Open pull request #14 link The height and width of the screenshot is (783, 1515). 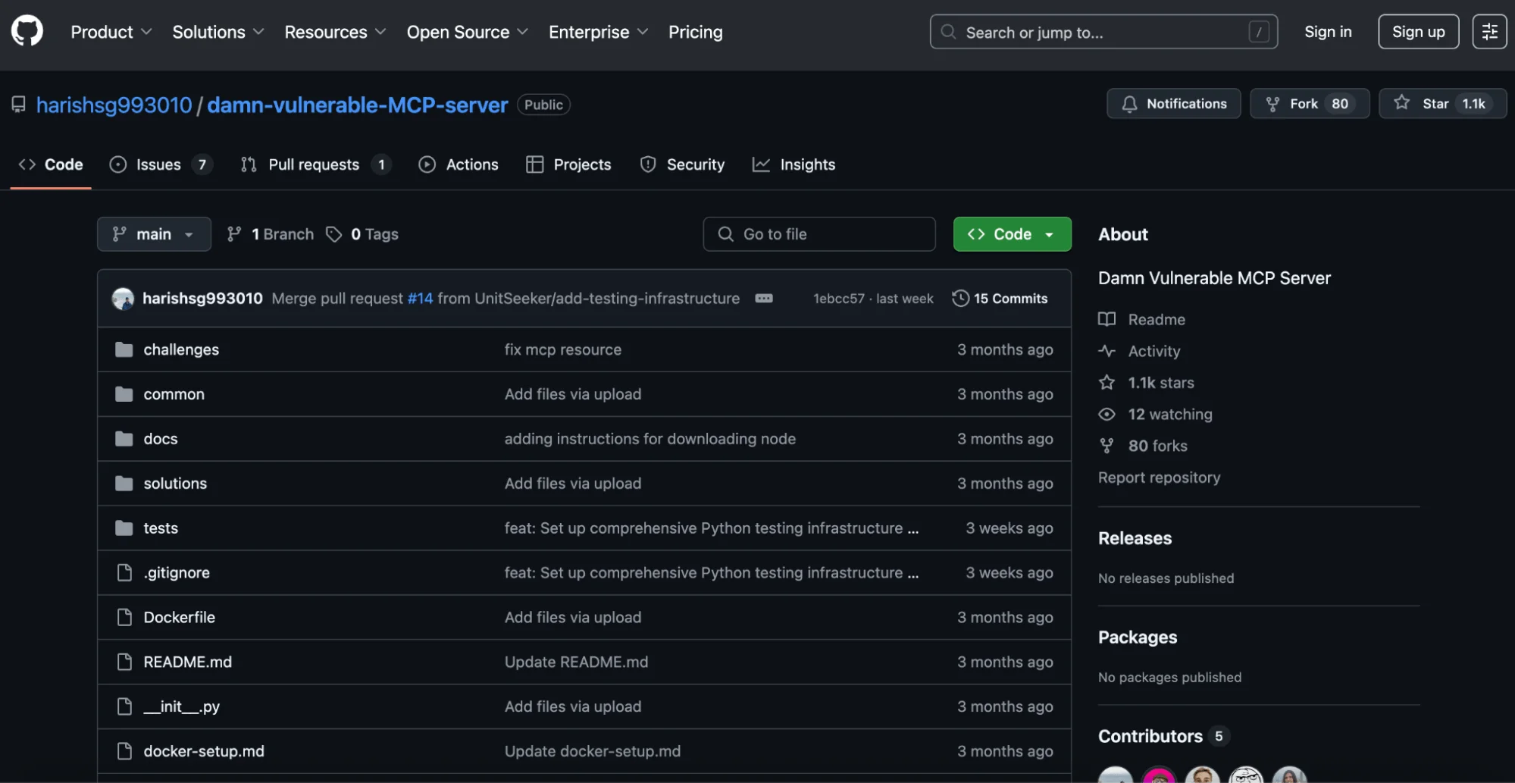tap(420, 299)
